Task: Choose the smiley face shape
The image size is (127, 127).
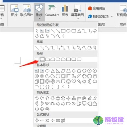Action: [x=69, y=81]
